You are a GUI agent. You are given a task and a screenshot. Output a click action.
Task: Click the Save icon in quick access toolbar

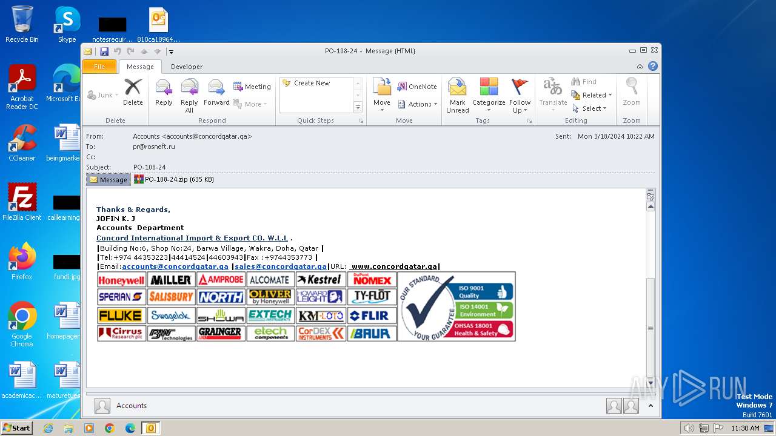pyautogui.click(x=104, y=51)
